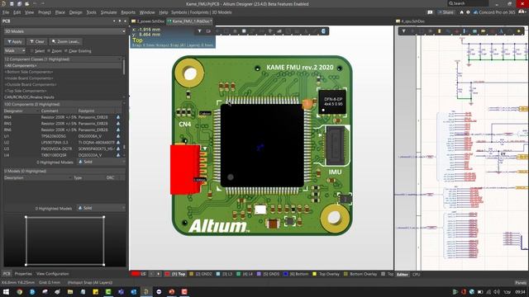This screenshot has width=529, height=297.
Task: Open the Solid dropdown under the components list
Action: pos(101,162)
